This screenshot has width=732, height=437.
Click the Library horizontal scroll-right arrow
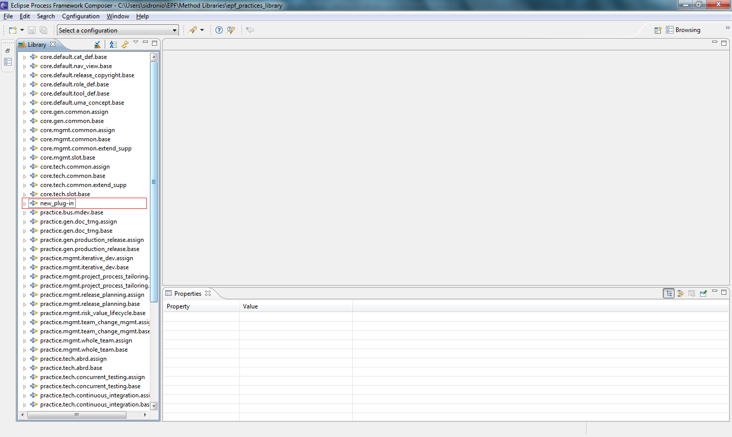pos(145,415)
